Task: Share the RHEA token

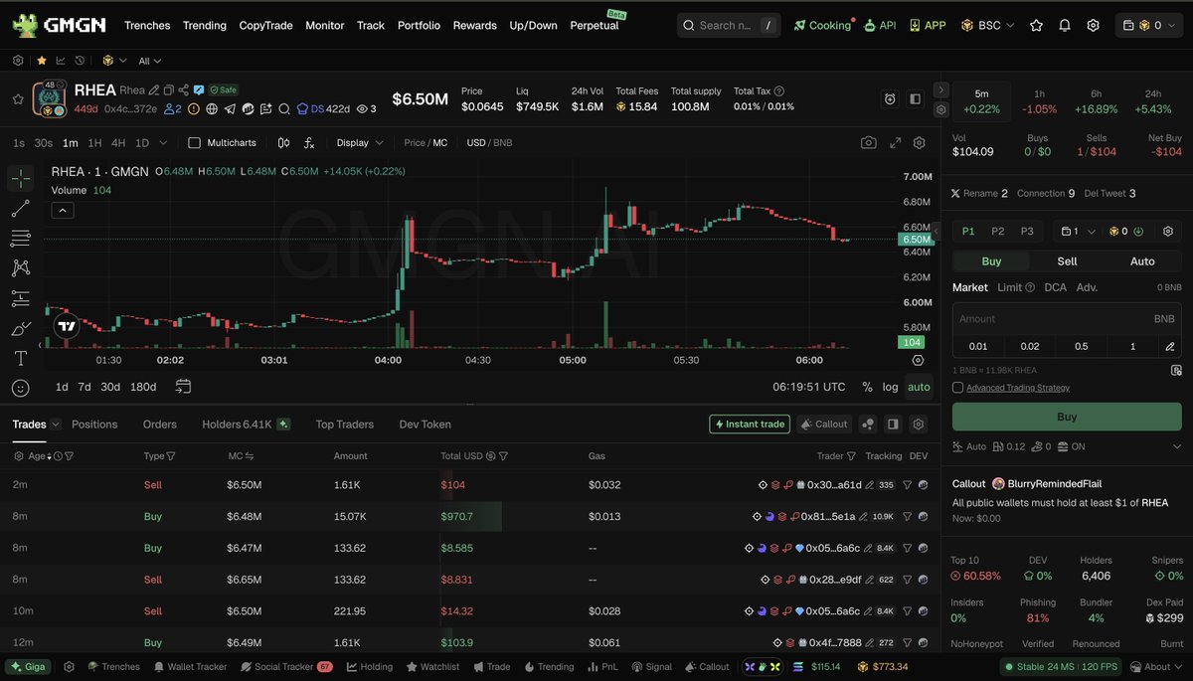Action: click(x=183, y=90)
